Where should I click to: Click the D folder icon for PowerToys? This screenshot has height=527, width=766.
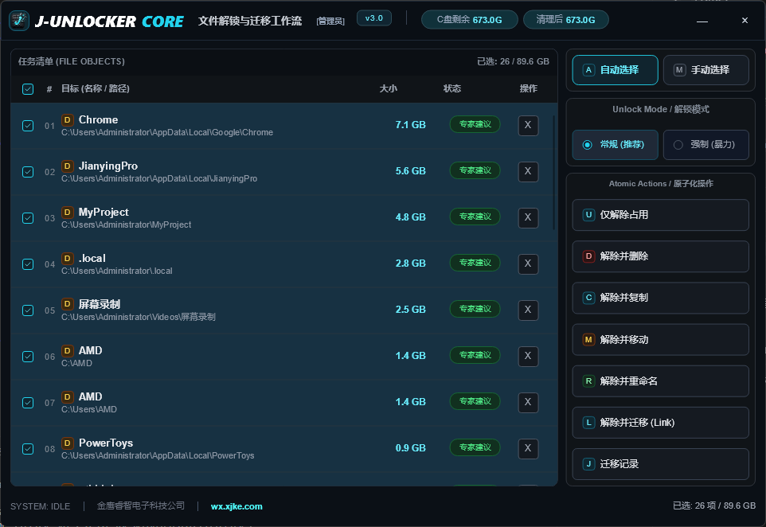point(68,443)
